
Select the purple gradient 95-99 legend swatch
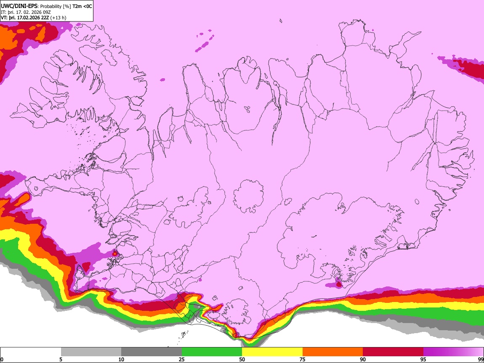[x=453, y=352]
